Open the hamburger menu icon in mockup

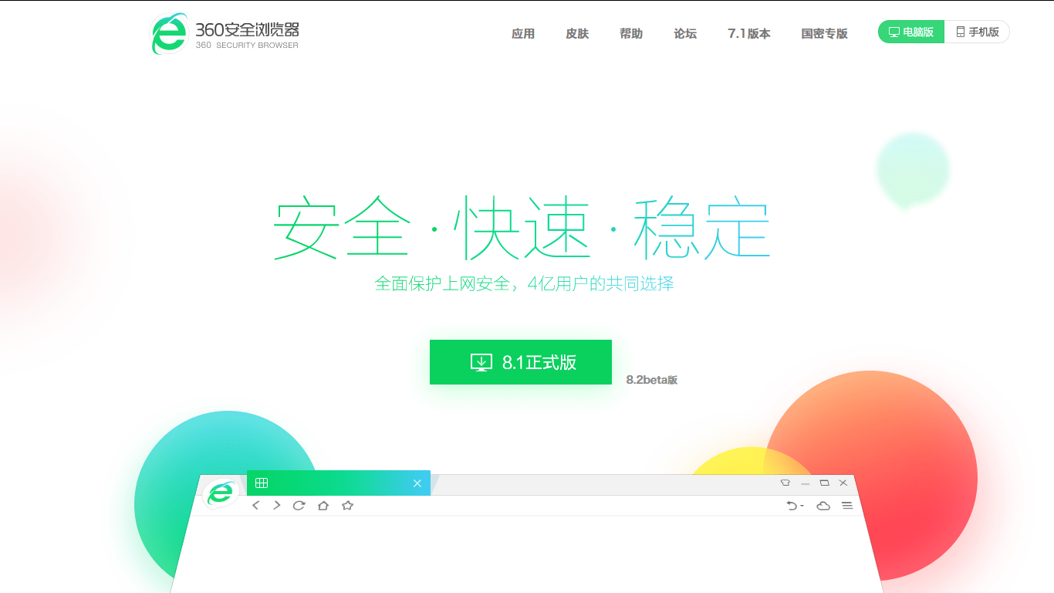[847, 506]
